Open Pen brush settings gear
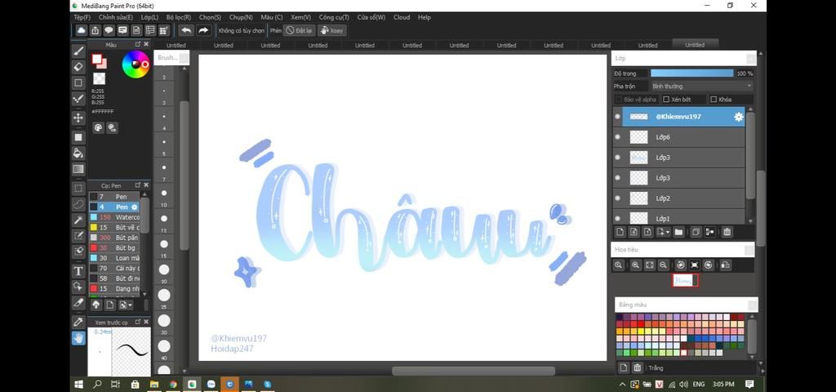Image resolution: width=836 pixels, height=392 pixels. (135, 207)
